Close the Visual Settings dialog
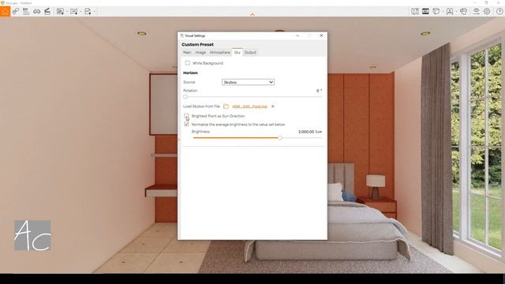Screen dimensions: 505x284 click(321, 35)
